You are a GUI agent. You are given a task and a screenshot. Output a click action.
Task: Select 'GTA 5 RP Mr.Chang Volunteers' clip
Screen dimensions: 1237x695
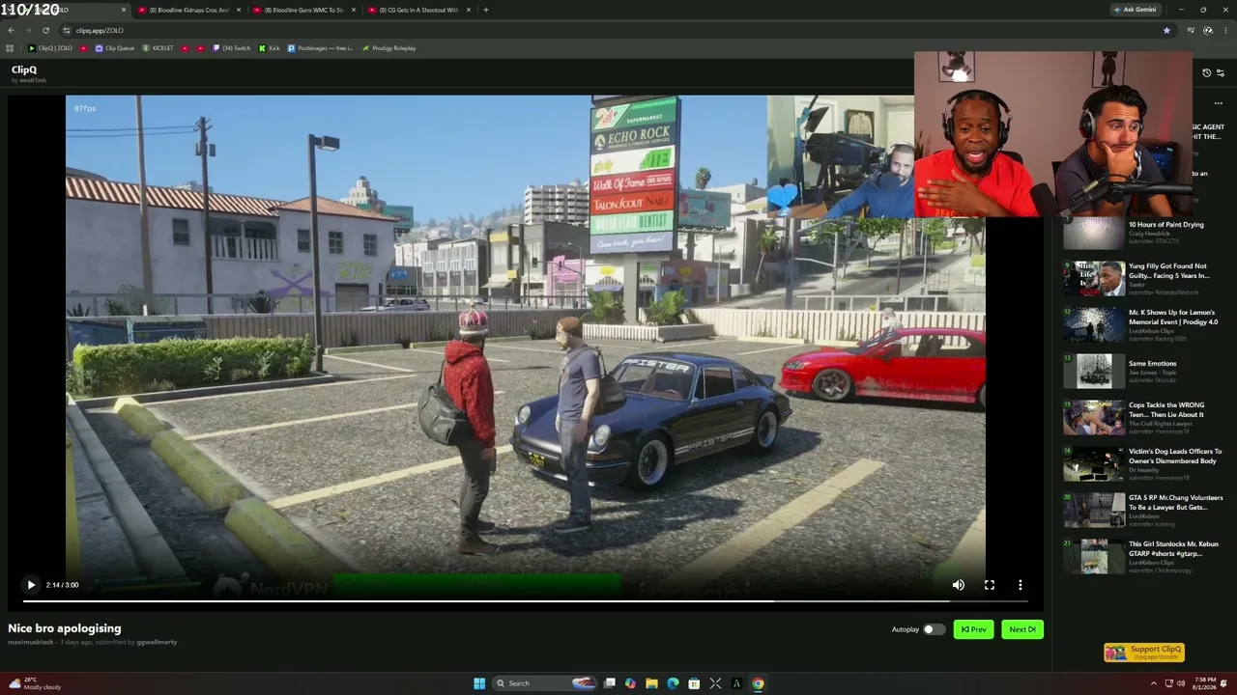click(x=1175, y=502)
